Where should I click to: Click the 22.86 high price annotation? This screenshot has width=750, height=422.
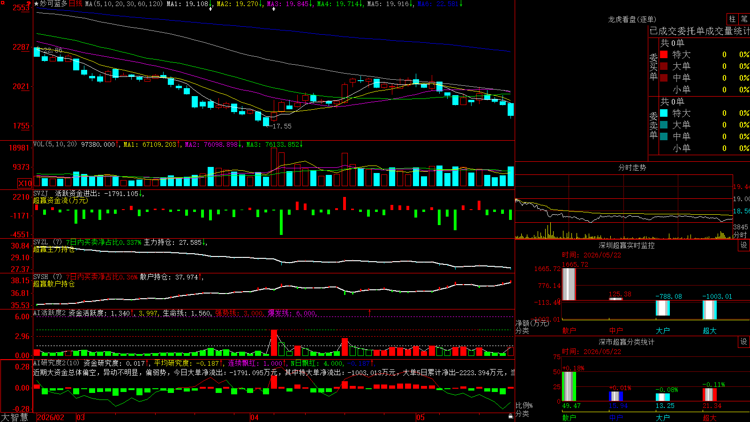(x=52, y=50)
